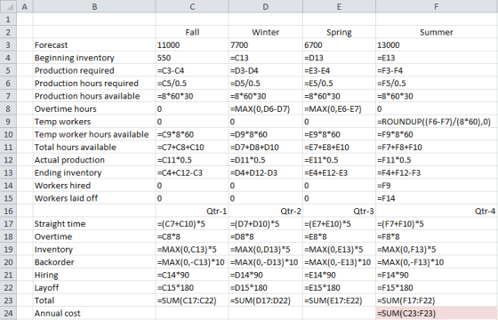Click cell with formula =D15*180
Viewport: 498px width, 320px height.
point(266,288)
